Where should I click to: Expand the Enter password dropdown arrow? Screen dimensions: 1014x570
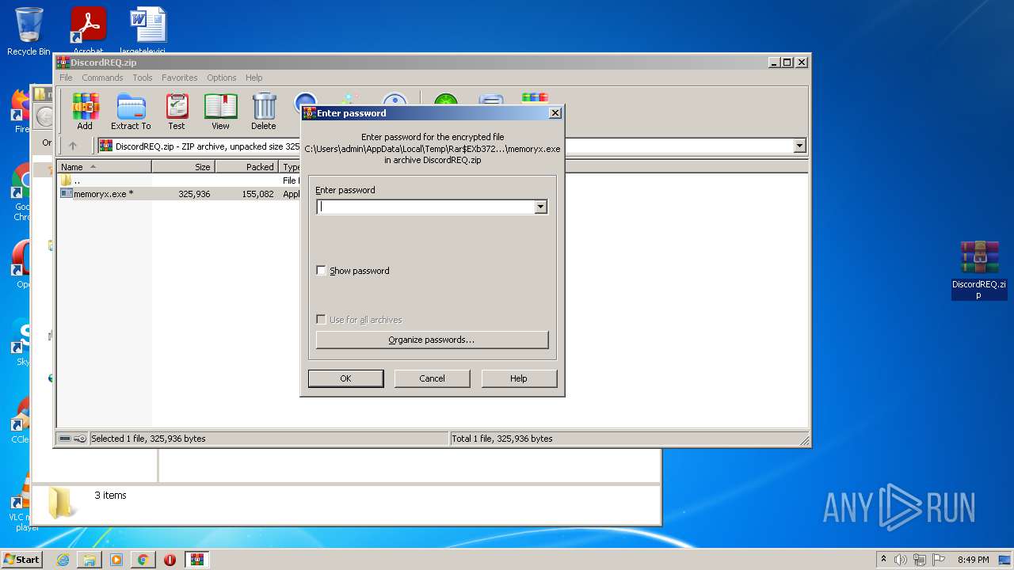coord(540,207)
